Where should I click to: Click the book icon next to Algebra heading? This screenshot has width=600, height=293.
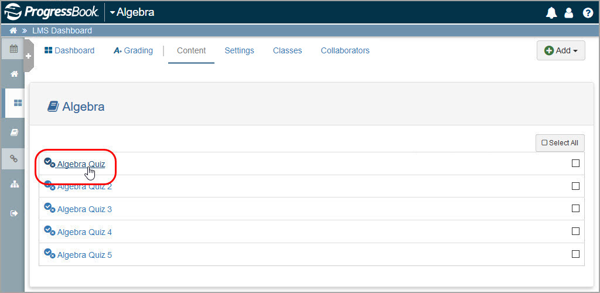(x=53, y=106)
